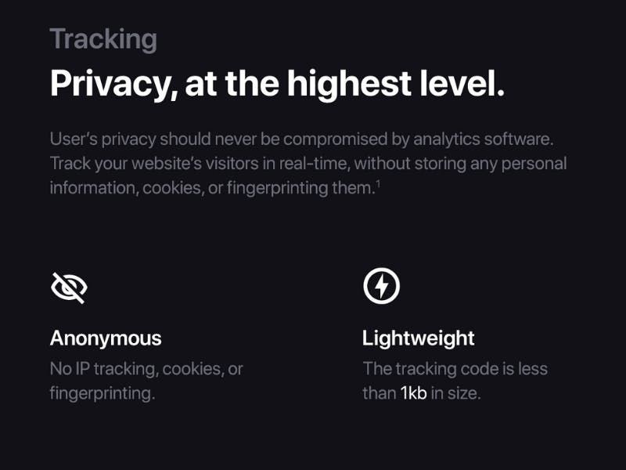Click the Lightweight feature heading
Viewport: 626px width, 470px height.
[418, 338]
